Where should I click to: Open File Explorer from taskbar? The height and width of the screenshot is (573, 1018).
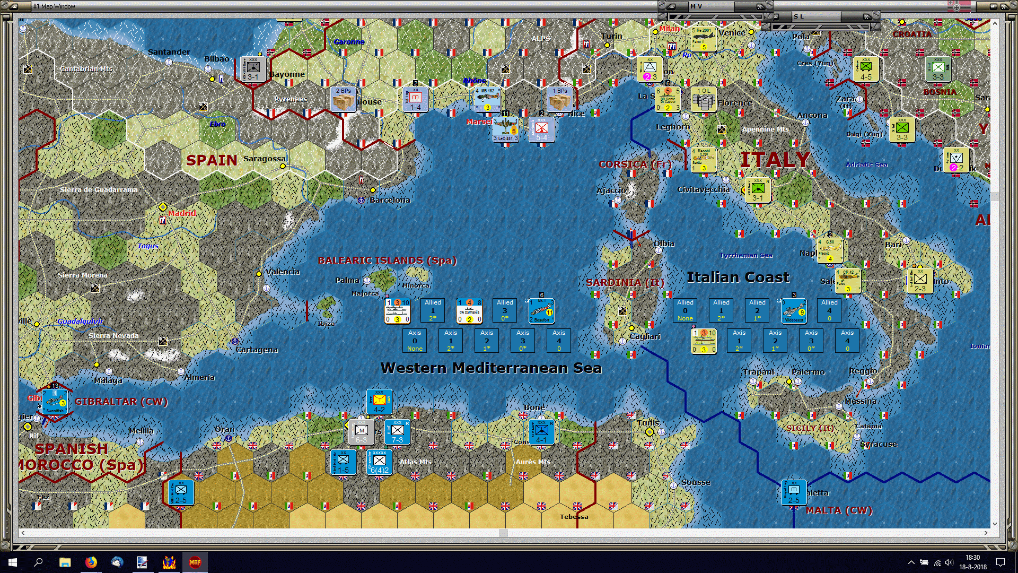tap(65, 562)
